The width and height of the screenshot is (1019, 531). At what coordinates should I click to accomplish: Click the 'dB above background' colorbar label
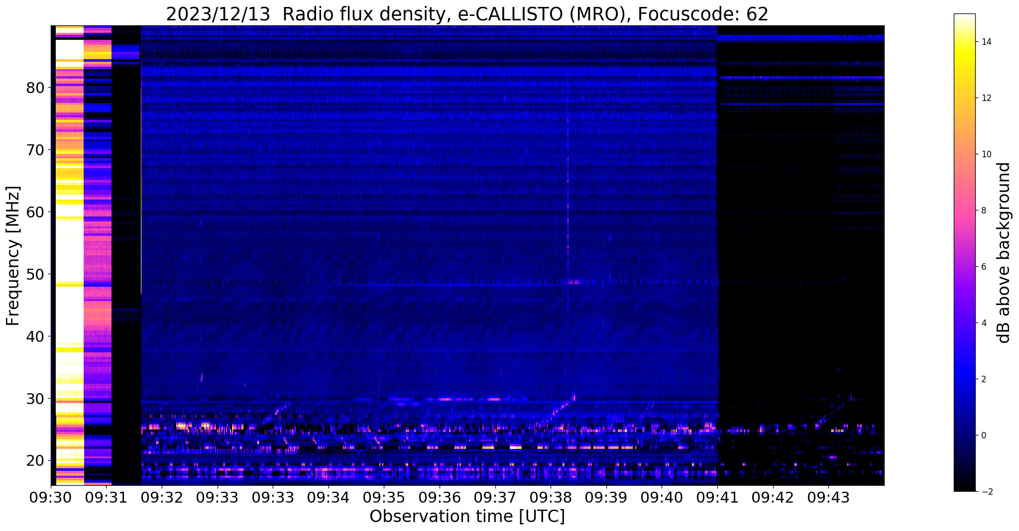1004,253
